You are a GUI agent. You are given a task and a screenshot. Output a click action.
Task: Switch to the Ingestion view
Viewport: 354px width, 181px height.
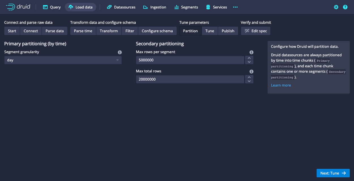pyautogui.click(x=155, y=7)
